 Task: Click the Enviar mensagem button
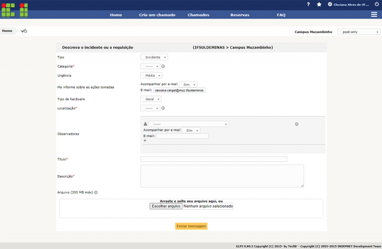[x=191, y=226]
